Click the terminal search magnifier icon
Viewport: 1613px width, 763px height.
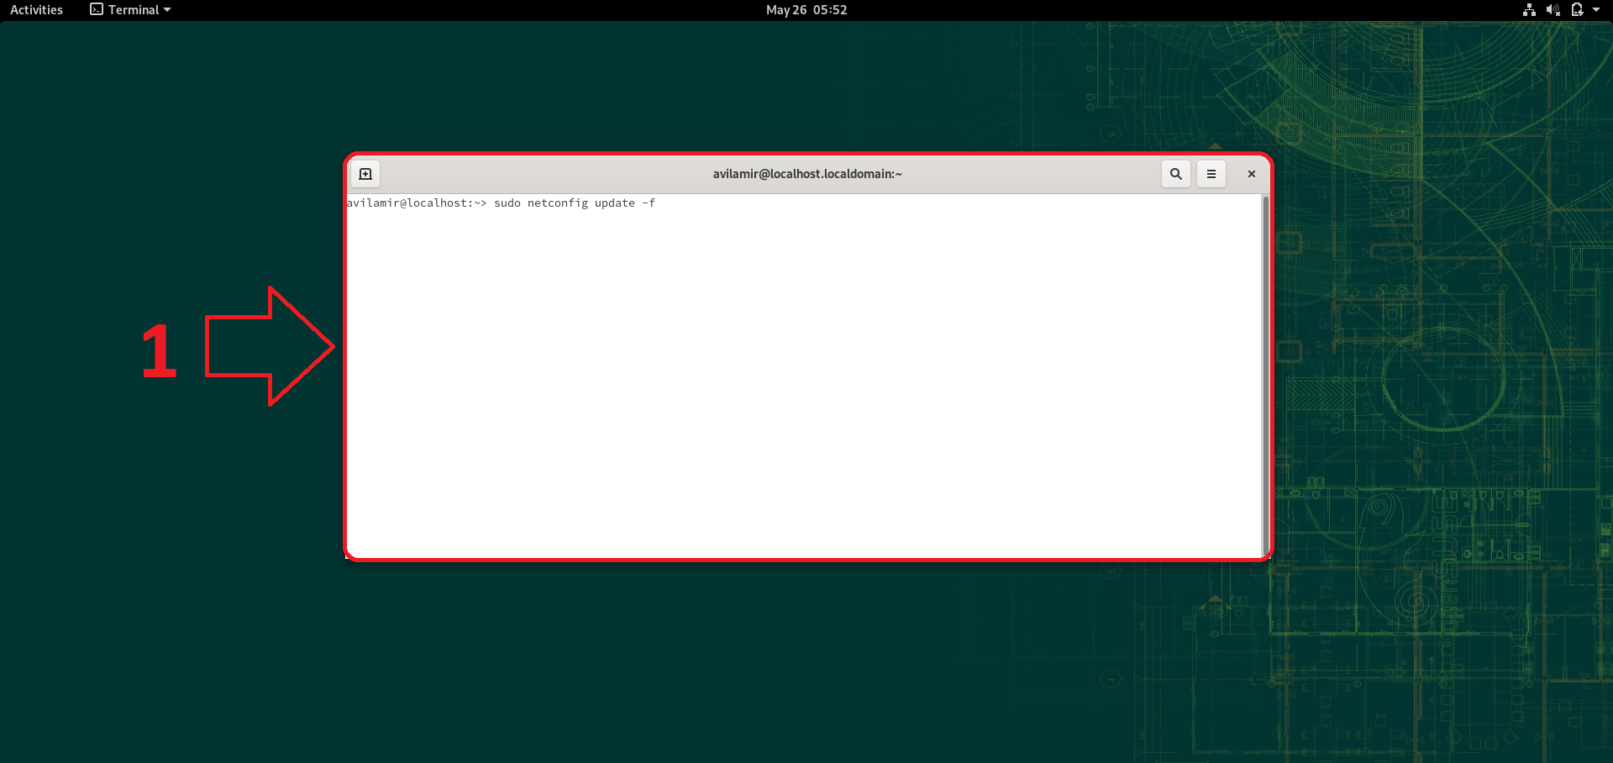click(x=1175, y=174)
